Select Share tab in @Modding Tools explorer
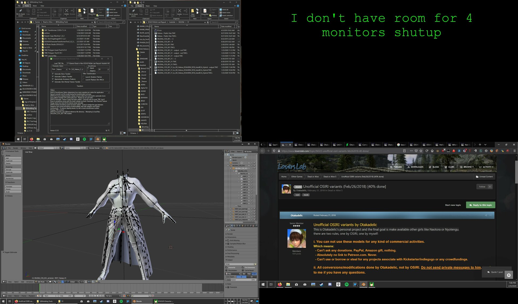 [x=35, y=6]
